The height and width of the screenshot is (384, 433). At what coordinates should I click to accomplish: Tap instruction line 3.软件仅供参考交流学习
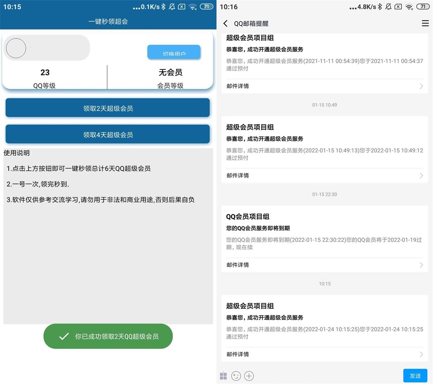click(101, 200)
